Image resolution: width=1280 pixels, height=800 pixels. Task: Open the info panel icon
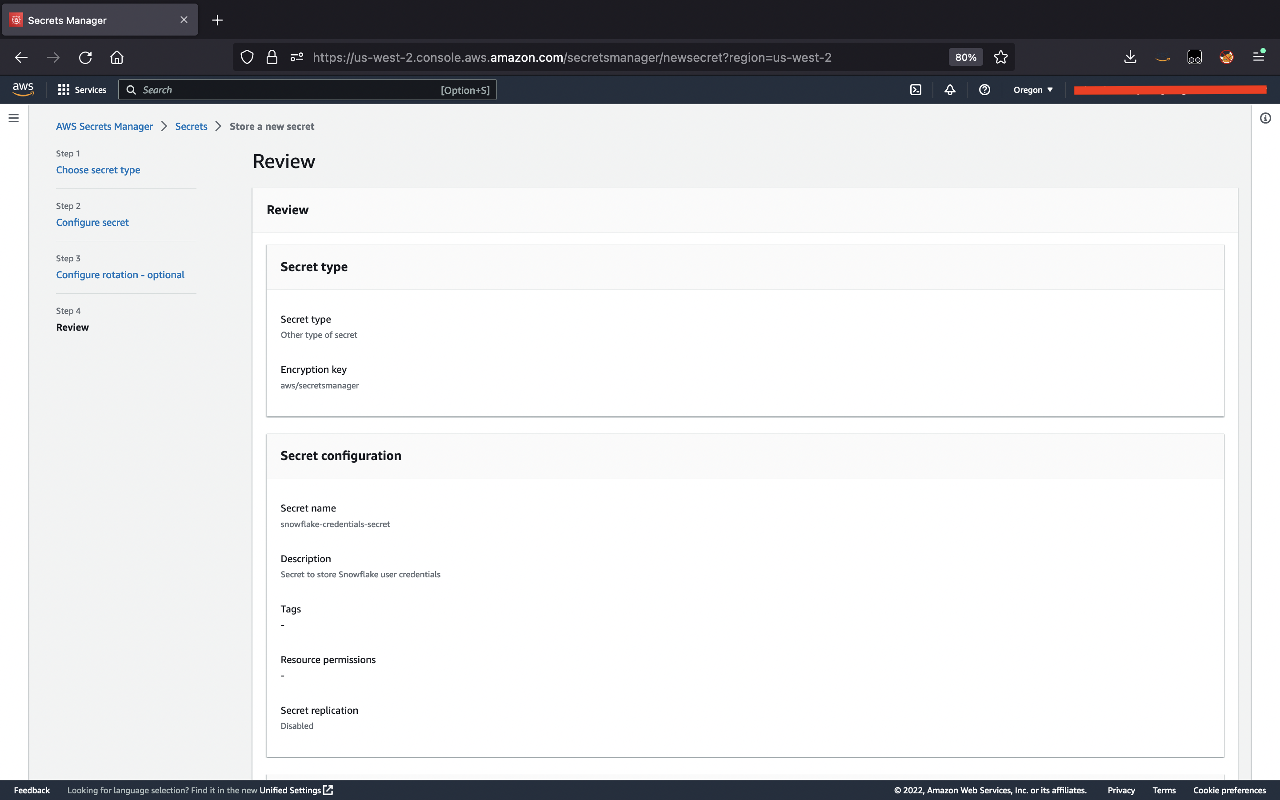point(1265,118)
